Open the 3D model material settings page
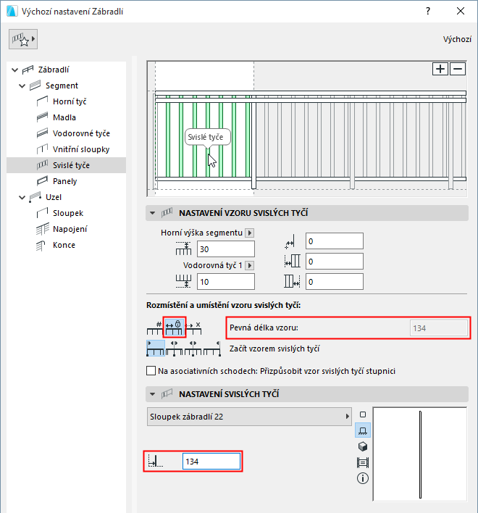 pyautogui.click(x=363, y=446)
